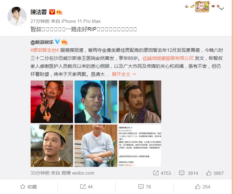Viewport: 233px width, 194px height.
Task: Open the @誠信娛樂發展有限公司 mention link
Action: coord(168,58)
